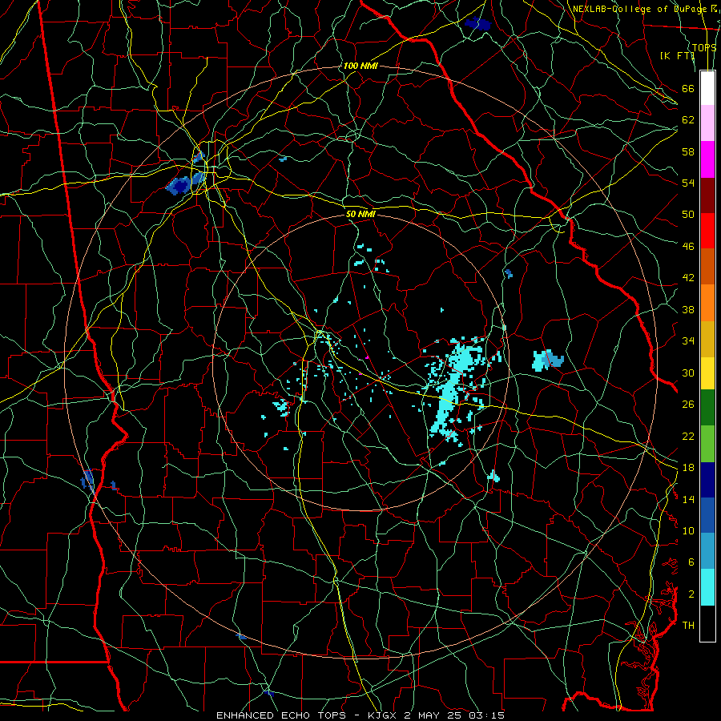
Task: Click the gold legend swatch
Action: pyautogui.click(x=707, y=339)
